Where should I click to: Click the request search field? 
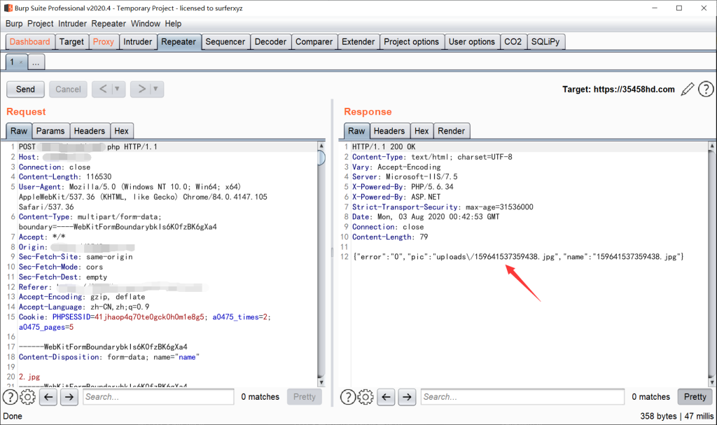pyautogui.click(x=158, y=397)
